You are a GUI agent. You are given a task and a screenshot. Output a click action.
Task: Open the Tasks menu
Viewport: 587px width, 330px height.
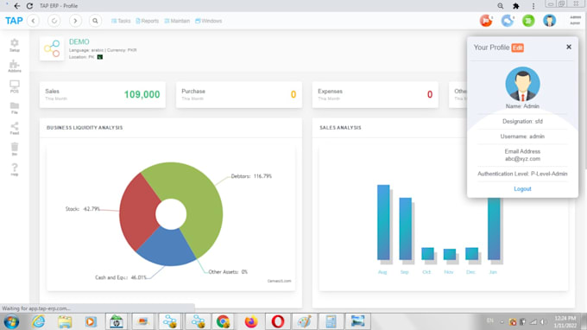121,21
